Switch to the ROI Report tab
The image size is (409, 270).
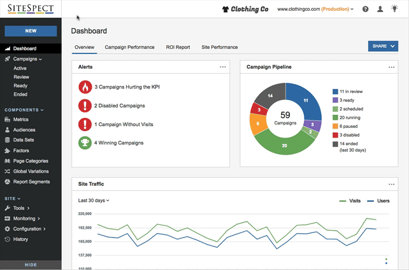pos(178,47)
